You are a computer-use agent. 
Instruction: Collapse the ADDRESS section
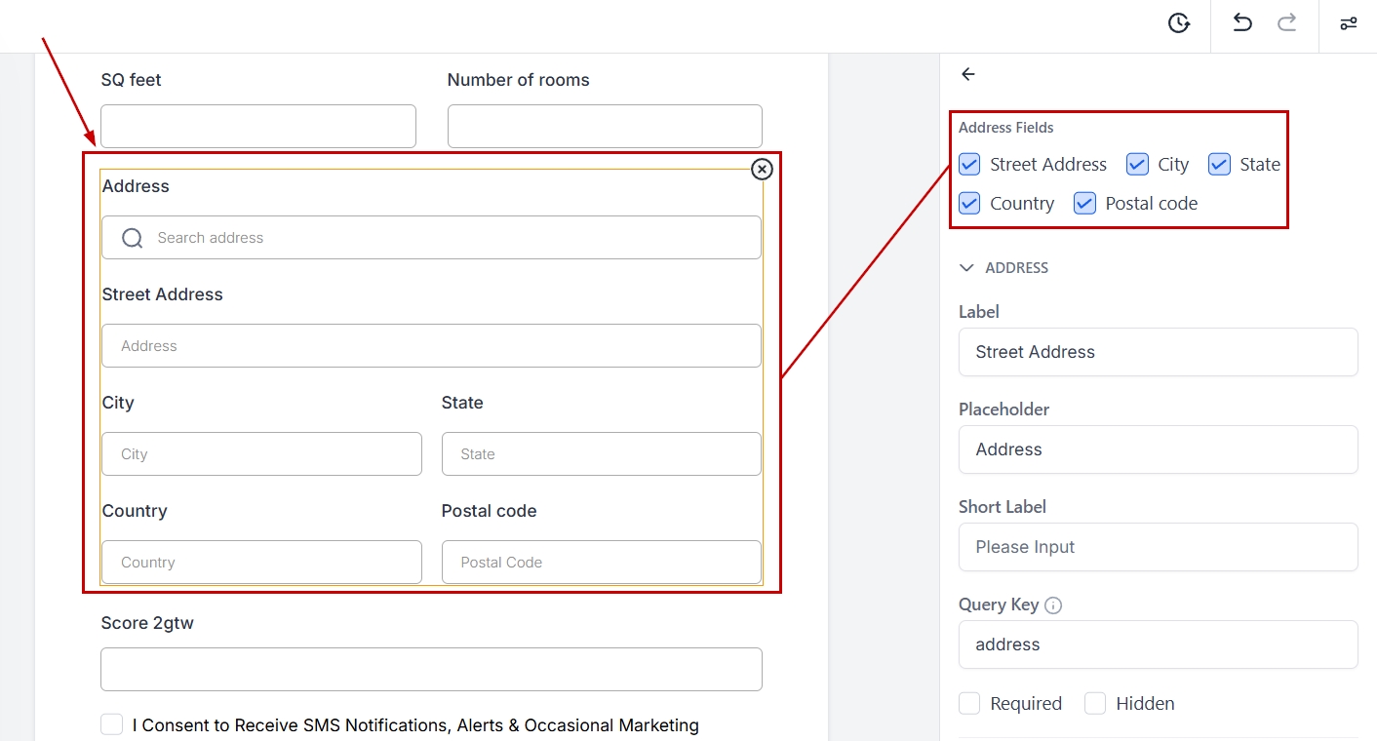pos(966,267)
